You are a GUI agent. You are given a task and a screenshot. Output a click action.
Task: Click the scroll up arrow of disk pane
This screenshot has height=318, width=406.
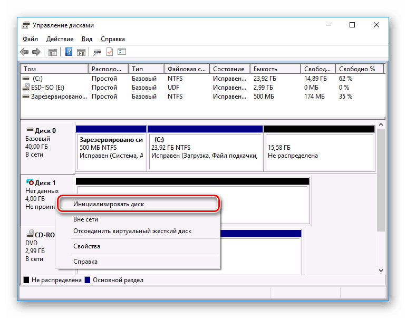tap(381, 125)
